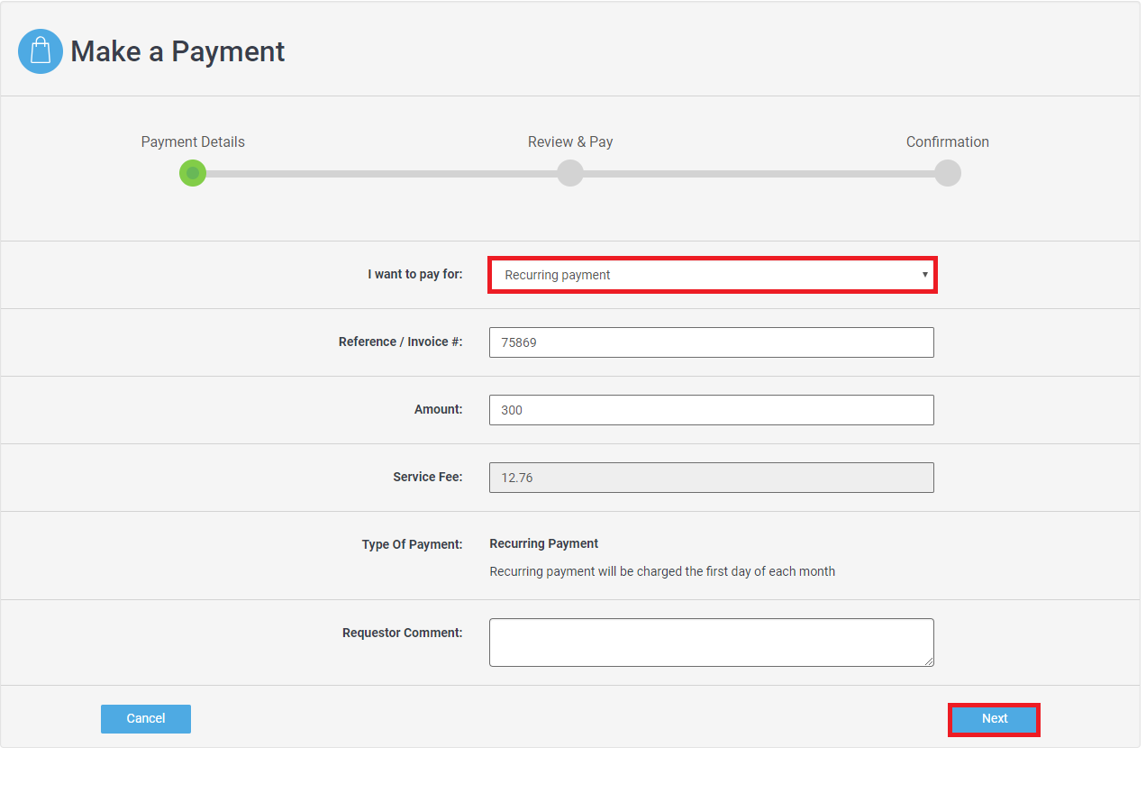This screenshot has width=1146, height=793.
Task: Focus the Amount input field
Action: [x=712, y=410]
